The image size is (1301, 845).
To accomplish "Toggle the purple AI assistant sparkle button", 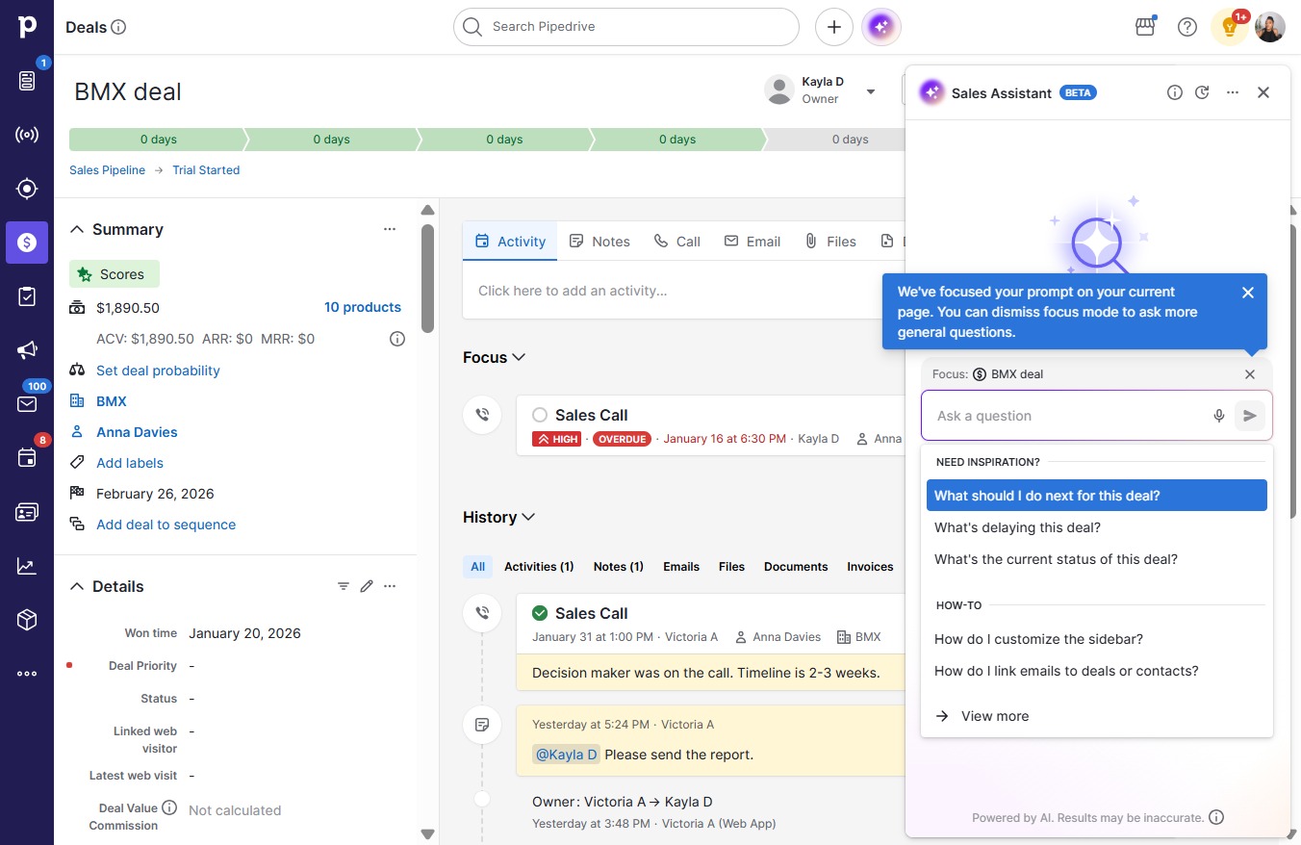I will 881,27.
